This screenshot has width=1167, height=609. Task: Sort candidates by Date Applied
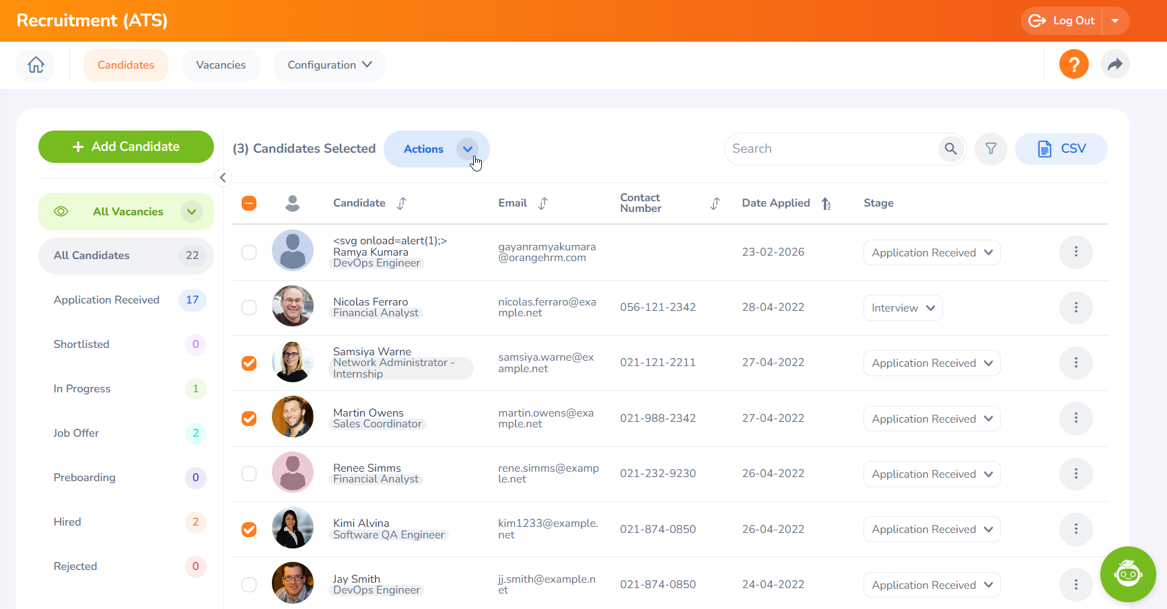[x=826, y=203]
